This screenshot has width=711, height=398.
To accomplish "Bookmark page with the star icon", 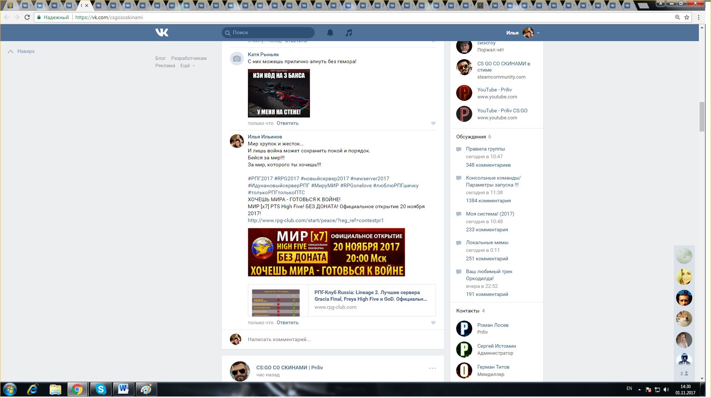I will pos(687,17).
